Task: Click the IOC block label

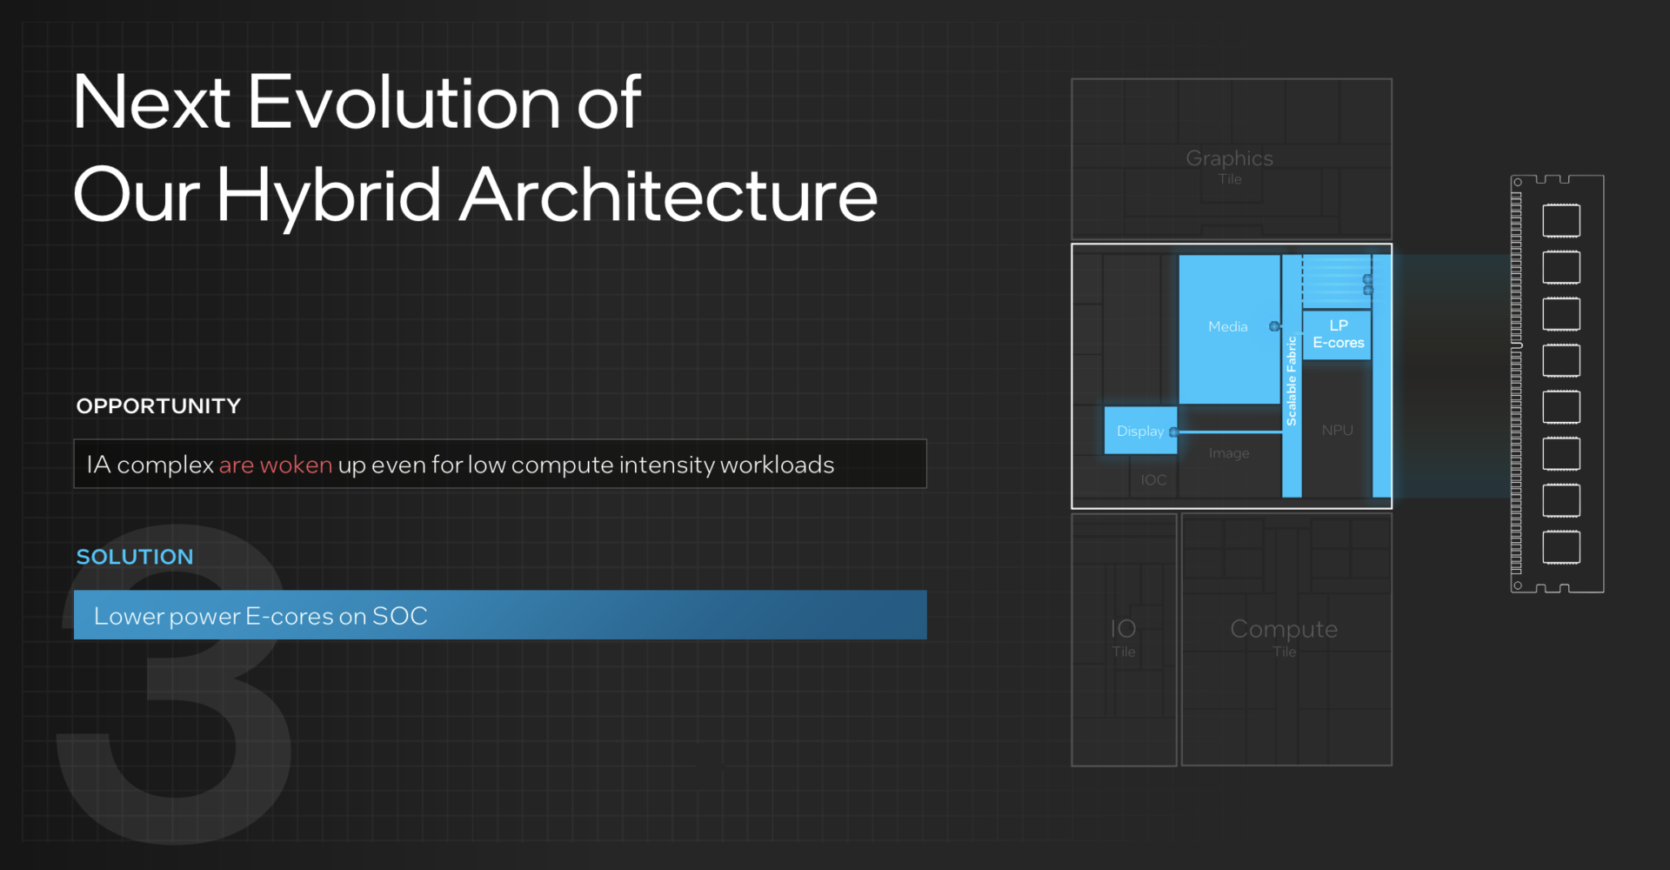Action: [x=1153, y=480]
